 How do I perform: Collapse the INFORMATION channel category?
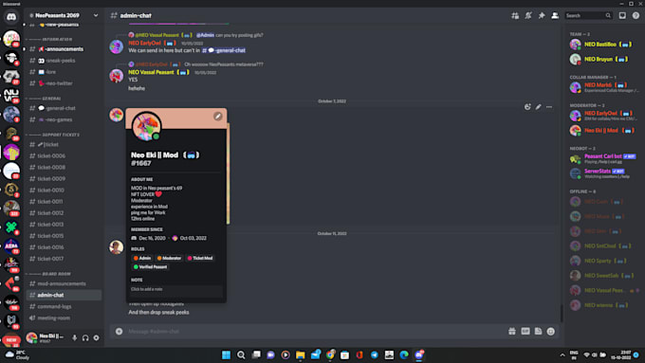tap(57, 39)
